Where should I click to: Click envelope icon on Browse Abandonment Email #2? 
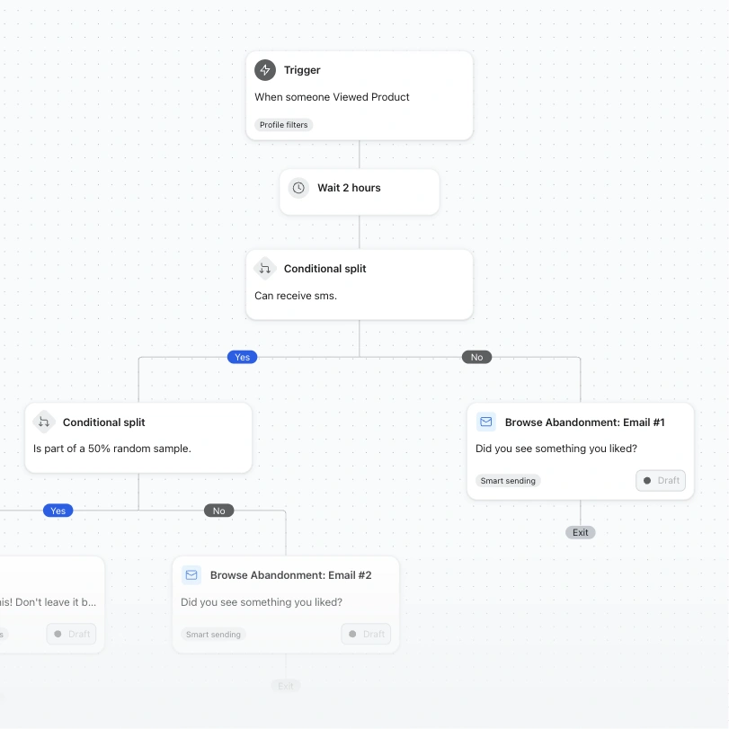pos(191,575)
